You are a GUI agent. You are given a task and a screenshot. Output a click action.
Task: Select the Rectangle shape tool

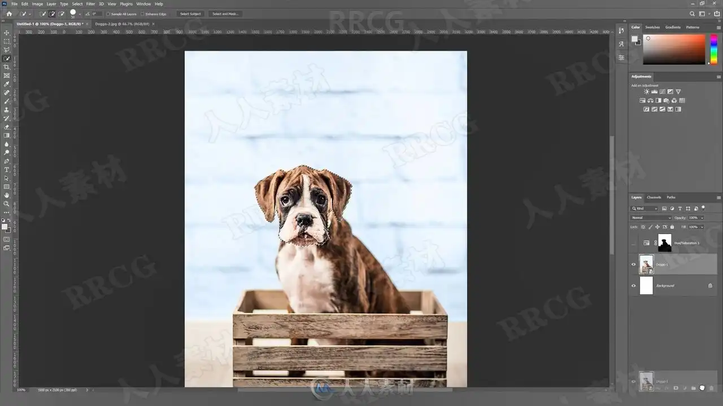coord(7,187)
